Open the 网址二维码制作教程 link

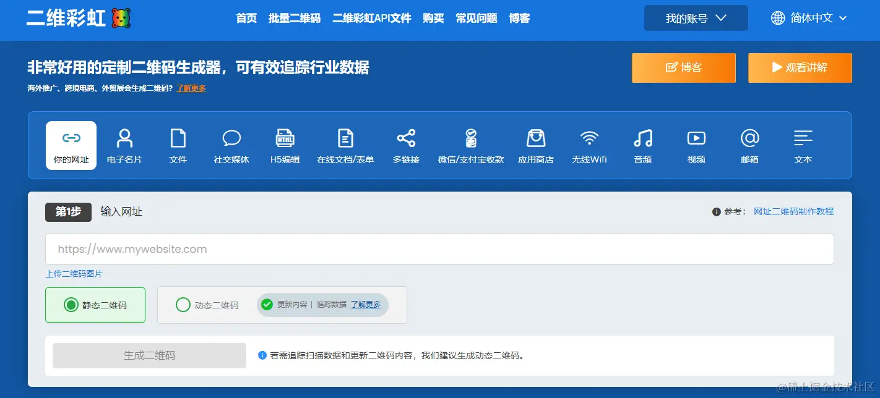click(793, 211)
